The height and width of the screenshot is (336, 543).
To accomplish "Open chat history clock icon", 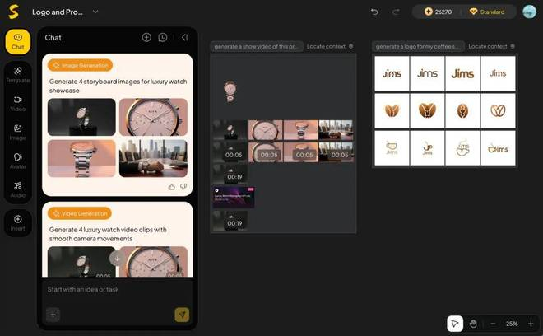I will pyautogui.click(x=163, y=37).
